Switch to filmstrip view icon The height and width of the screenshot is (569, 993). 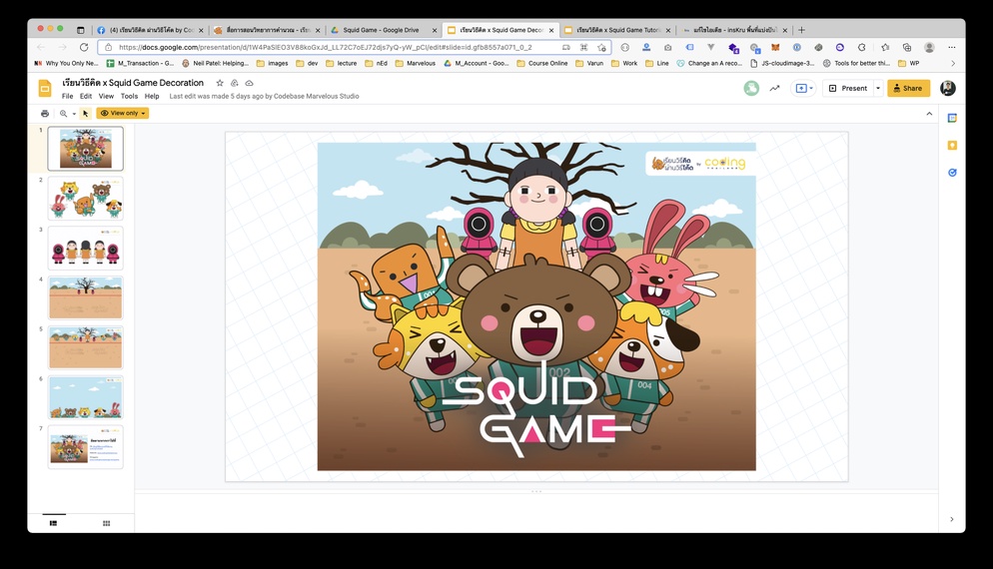[x=53, y=523]
